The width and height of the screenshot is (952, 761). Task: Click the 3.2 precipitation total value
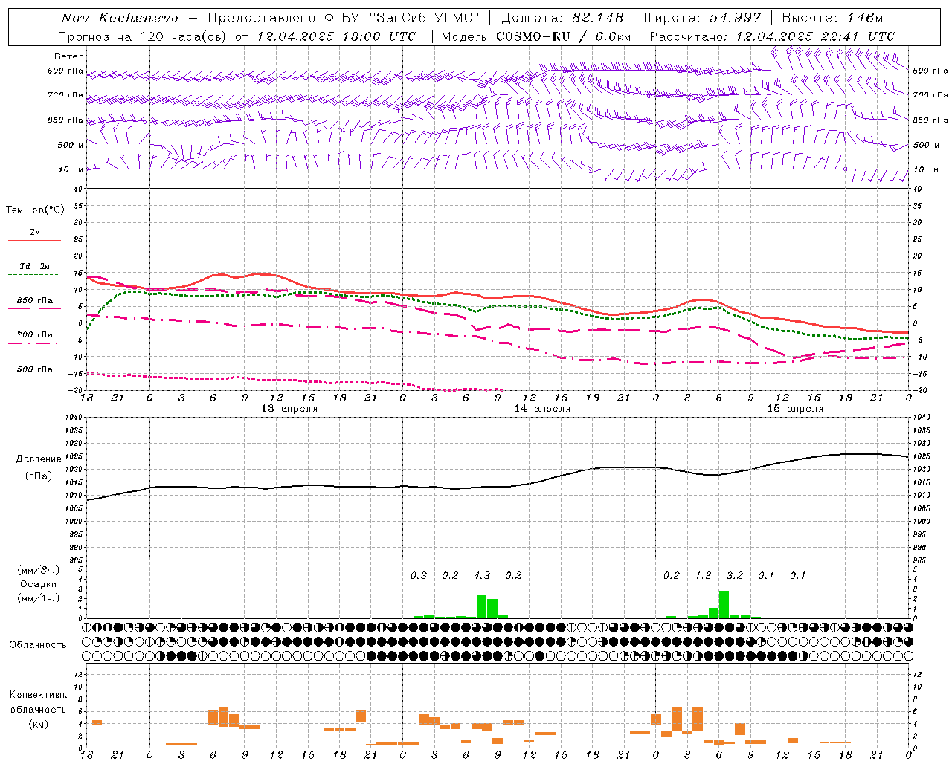(x=735, y=575)
